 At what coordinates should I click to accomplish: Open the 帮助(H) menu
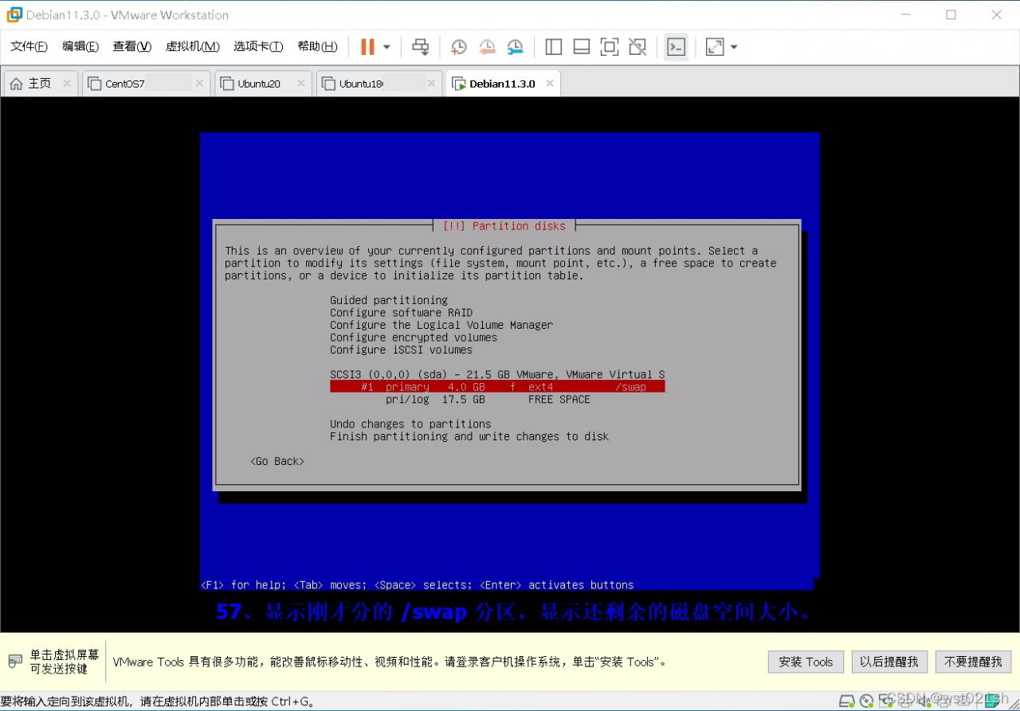pos(317,46)
